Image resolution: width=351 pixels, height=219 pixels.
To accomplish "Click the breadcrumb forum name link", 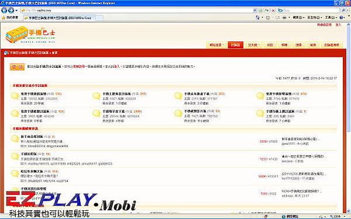I will 29,53.
